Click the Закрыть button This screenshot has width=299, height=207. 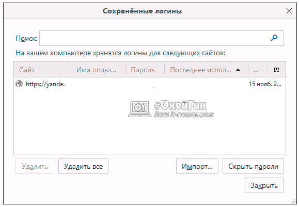pos(264,185)
